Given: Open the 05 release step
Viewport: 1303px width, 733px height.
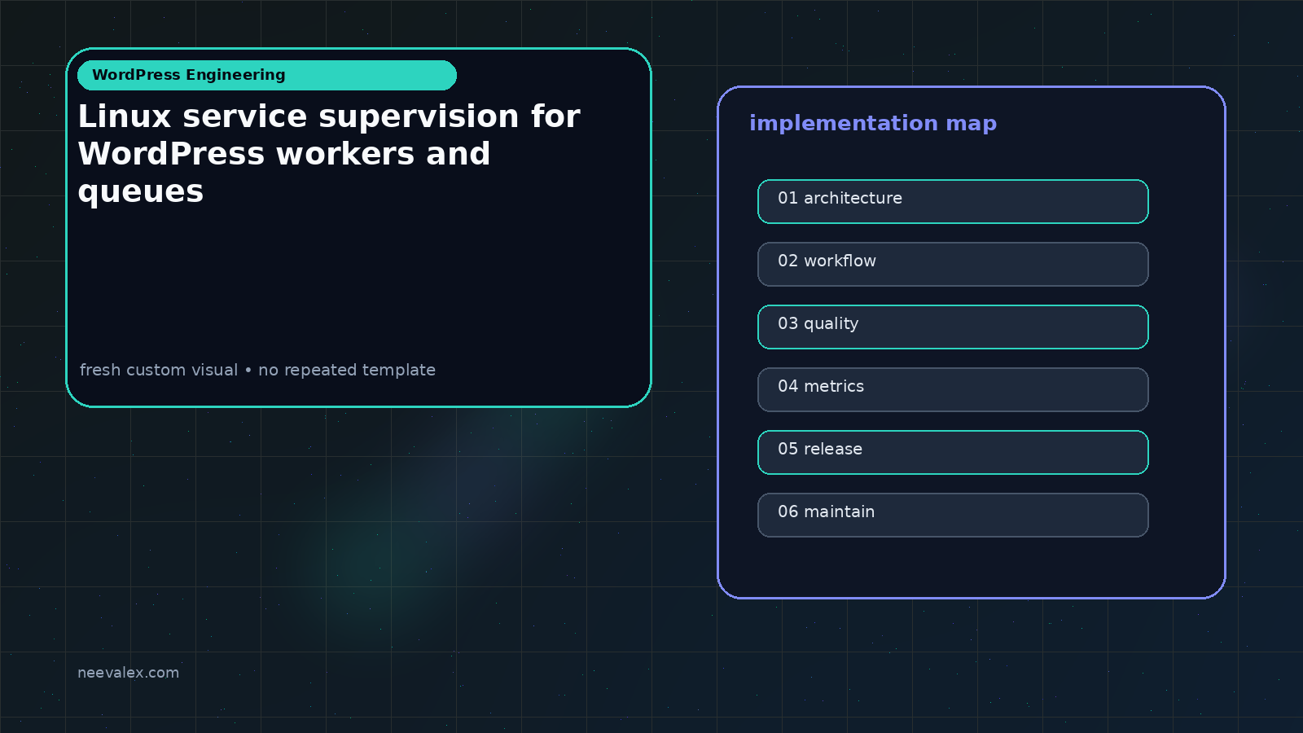Looking at the screenshot, I should tap(953, 452).
